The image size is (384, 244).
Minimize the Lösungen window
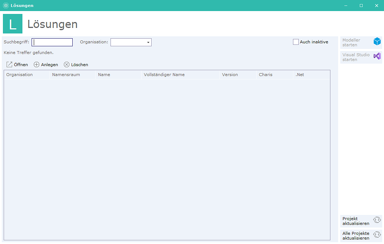click(346, 6)
